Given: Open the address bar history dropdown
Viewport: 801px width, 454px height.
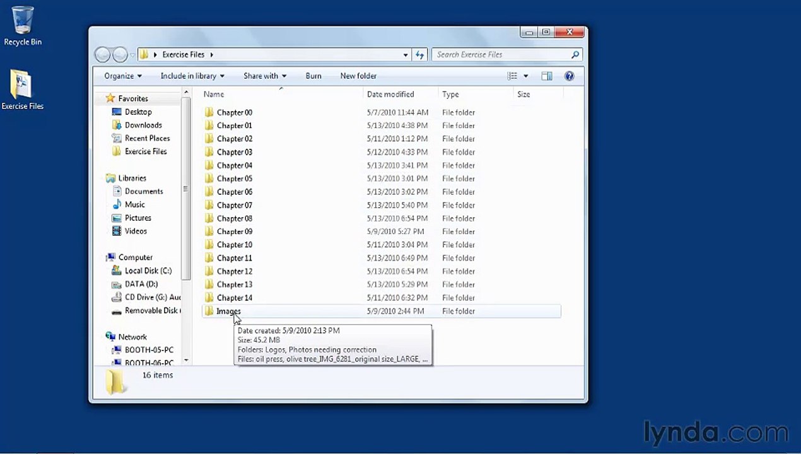Looking at the screenshot, I should (406, 55).
